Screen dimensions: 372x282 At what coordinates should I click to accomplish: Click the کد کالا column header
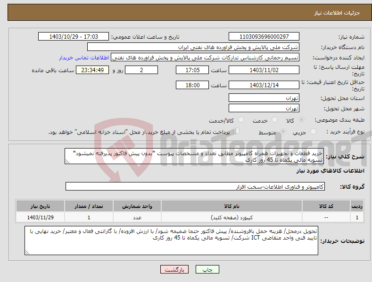[x=326, y=206]
